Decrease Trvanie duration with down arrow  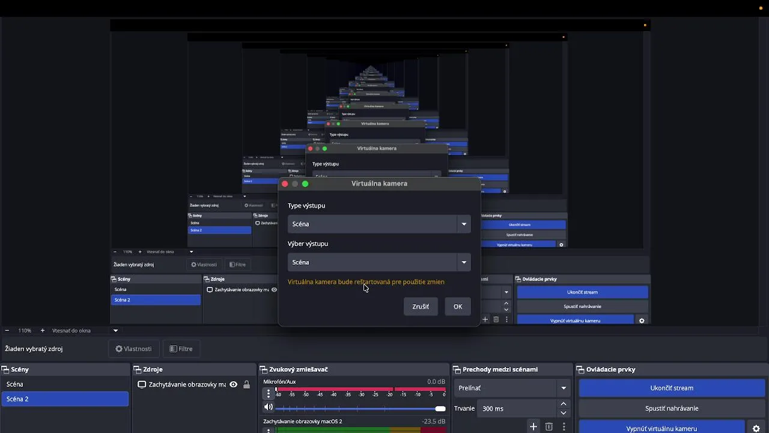[x=564, y=413]
